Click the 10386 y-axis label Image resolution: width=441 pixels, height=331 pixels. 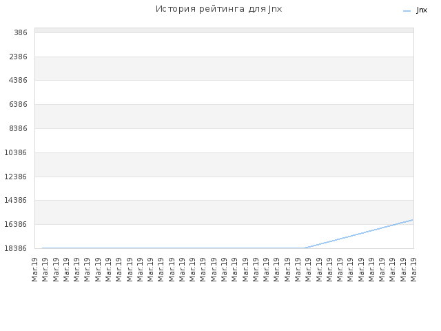16,152
